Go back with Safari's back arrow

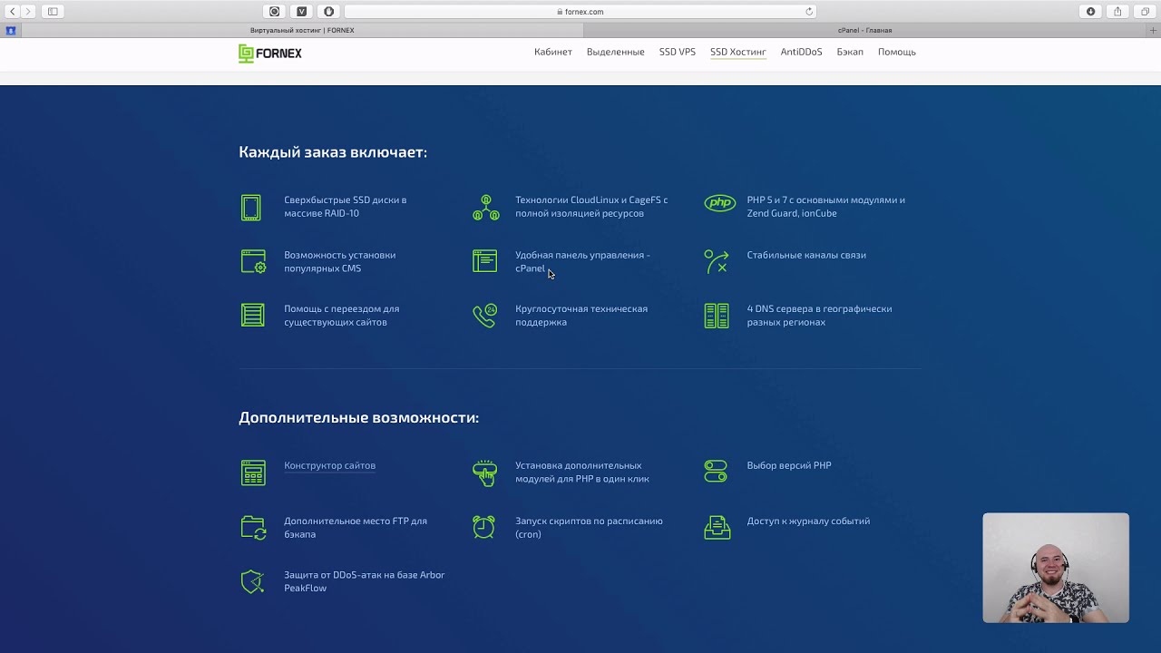(x=13, y=12)
